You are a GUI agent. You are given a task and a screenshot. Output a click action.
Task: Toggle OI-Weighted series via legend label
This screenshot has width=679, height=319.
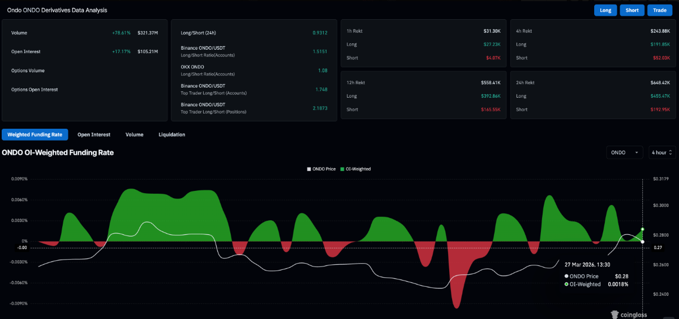click(x=358, y=169)
